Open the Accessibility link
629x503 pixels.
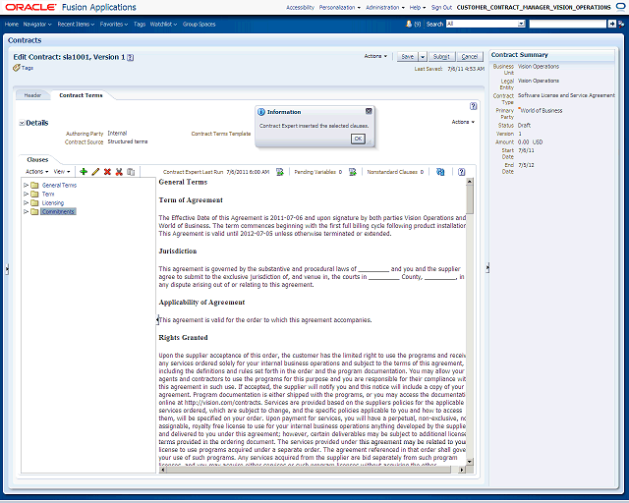[x=300, y=7]
